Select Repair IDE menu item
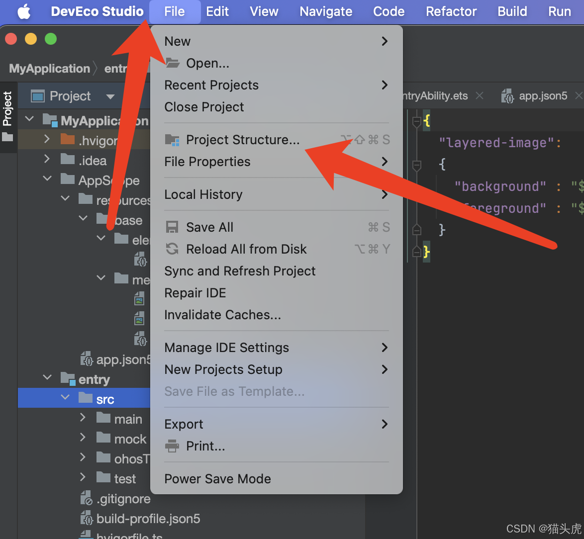The height and width of the screenshot is (539, 584). 277,293
